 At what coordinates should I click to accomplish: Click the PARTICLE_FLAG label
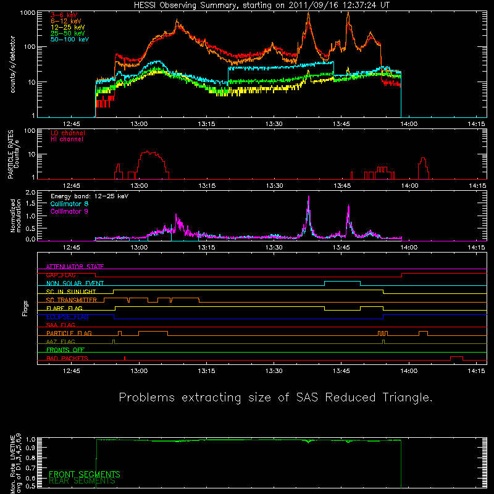coord(69,333)
